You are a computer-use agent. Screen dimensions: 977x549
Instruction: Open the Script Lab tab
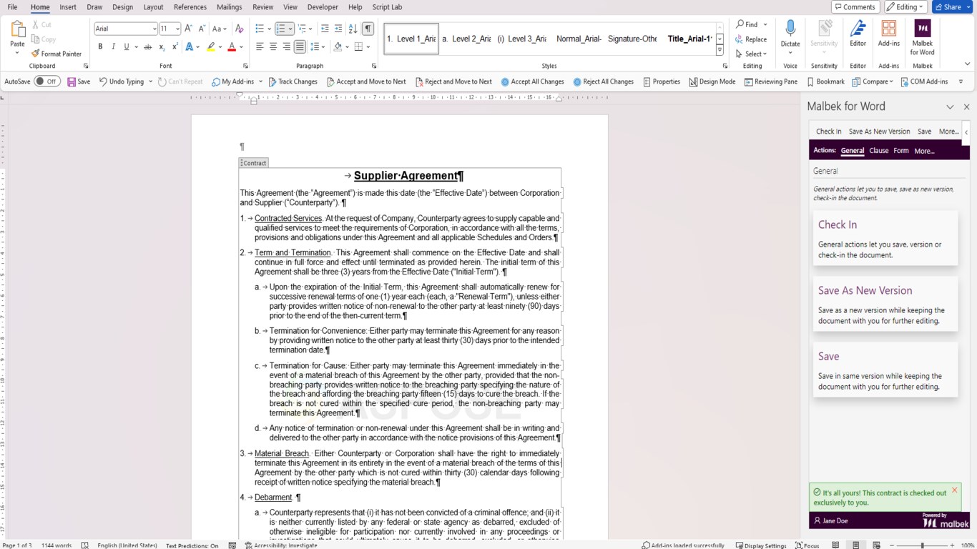coord(387,7)
